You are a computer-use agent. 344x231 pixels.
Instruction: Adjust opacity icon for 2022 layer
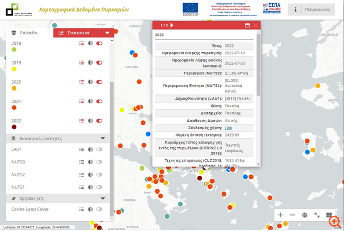point(90,121)
